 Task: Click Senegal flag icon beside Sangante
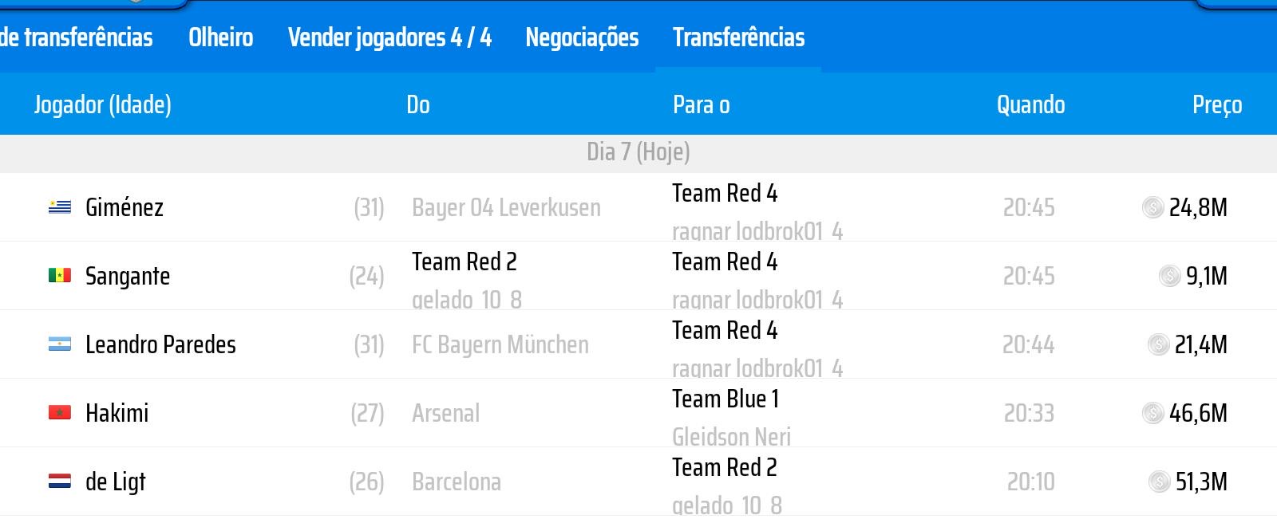(60, 276)
